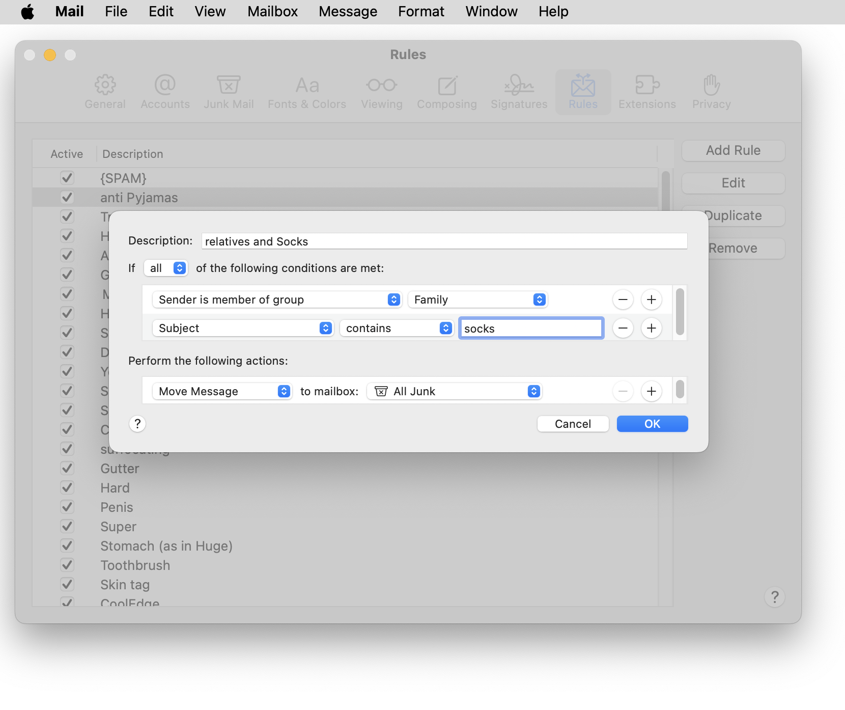Open the File menu

pos(116,12)
